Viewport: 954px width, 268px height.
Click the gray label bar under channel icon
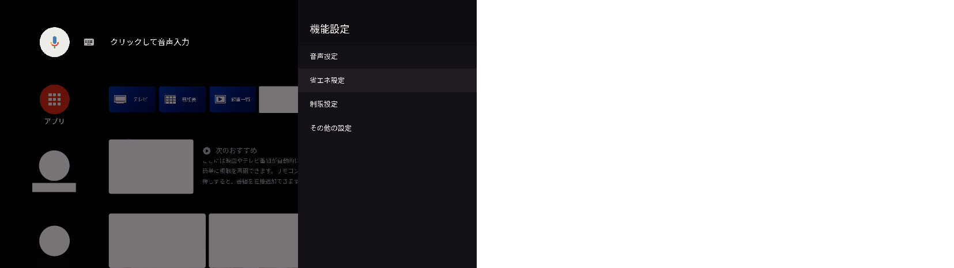click(54, 187)
